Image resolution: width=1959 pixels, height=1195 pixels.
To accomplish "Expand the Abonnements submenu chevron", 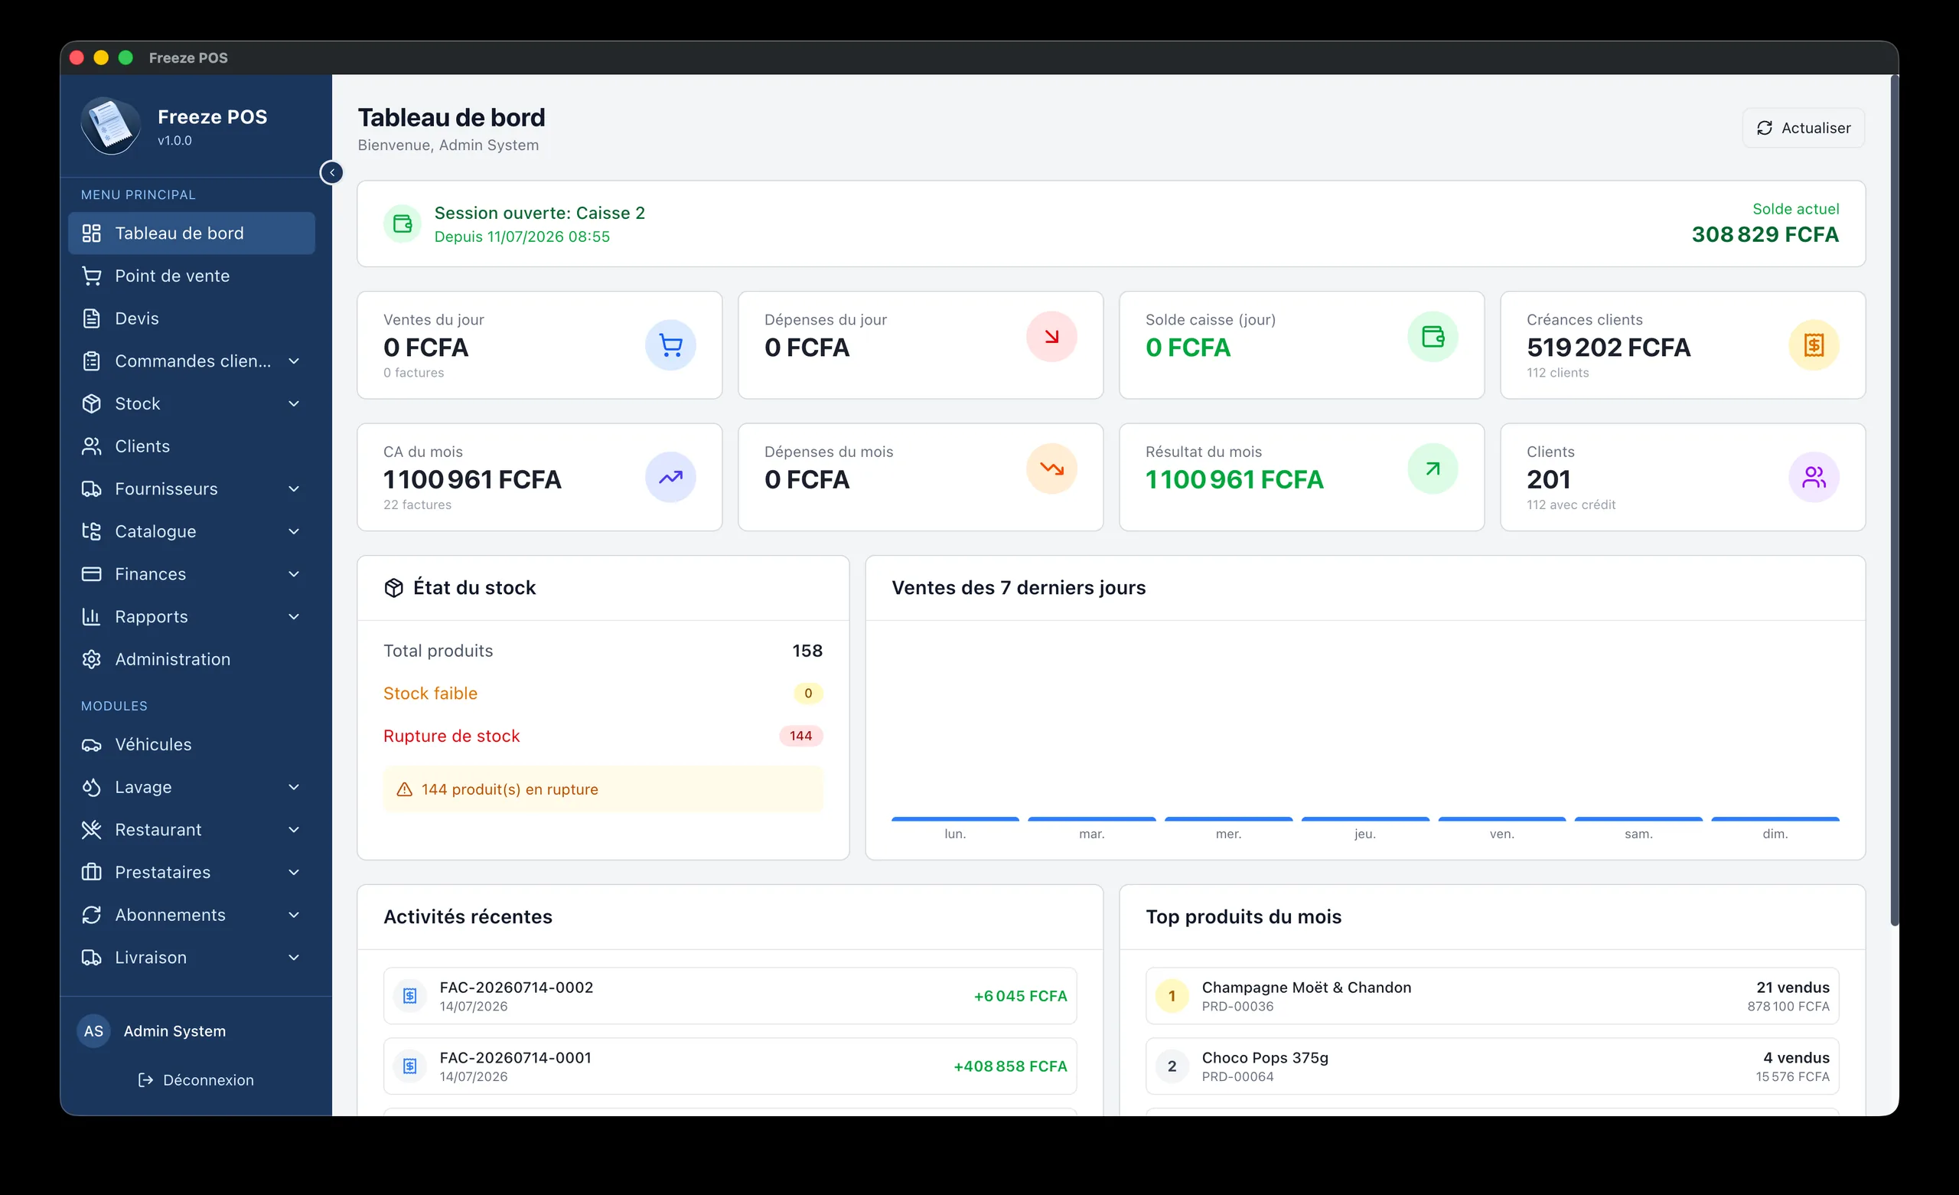I will coord(294,915).
